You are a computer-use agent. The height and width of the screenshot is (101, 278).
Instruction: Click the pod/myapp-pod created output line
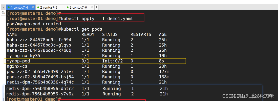[34, 24]
